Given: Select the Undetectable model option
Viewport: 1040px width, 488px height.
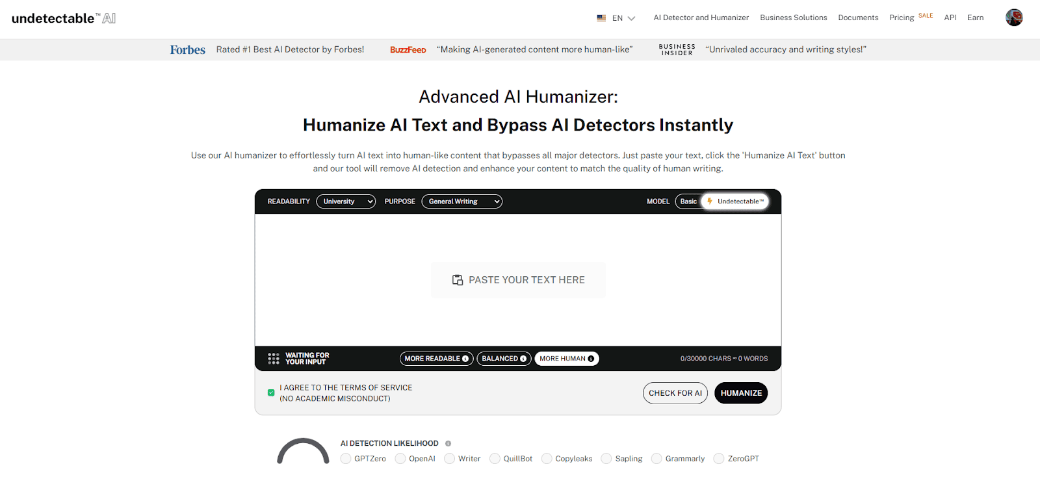Looking at the screenshot, I should [x=736, y=201].
